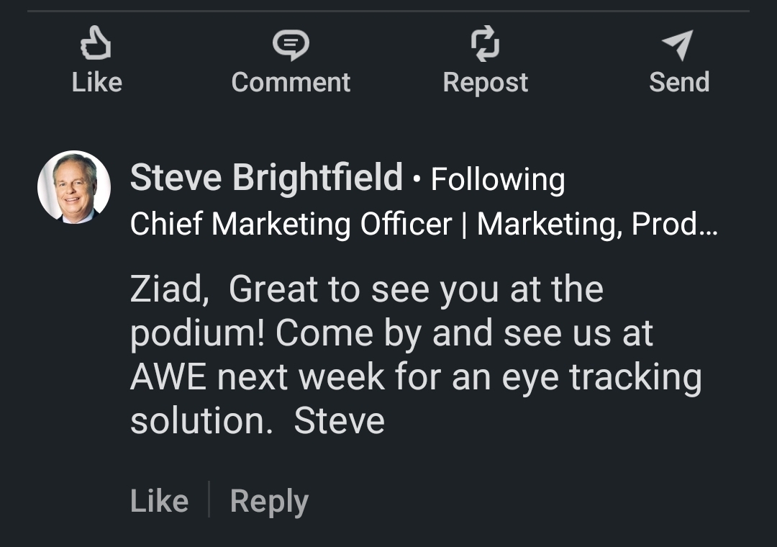Open Steve Brightfield's profile photo
777x547 pixels.
click(x=74, y=187)
